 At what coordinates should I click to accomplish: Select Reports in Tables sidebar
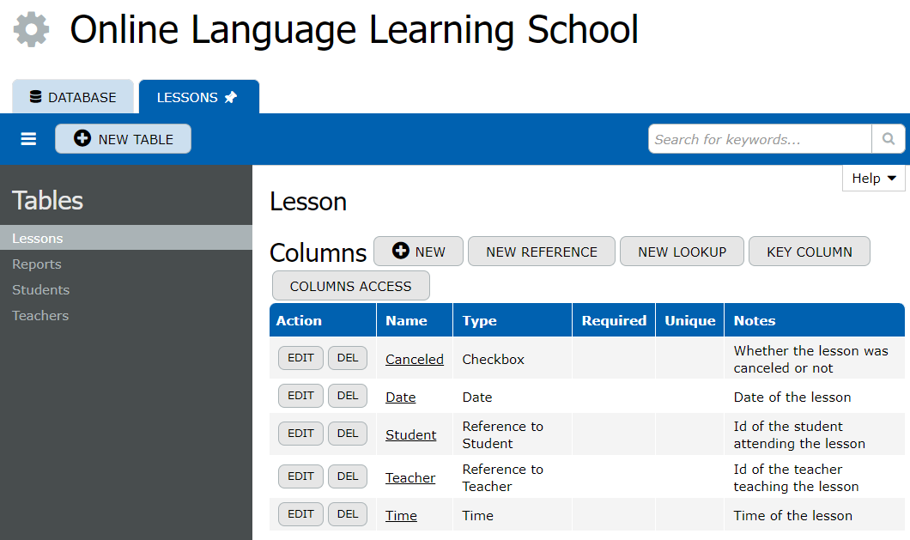coord(37,264)
